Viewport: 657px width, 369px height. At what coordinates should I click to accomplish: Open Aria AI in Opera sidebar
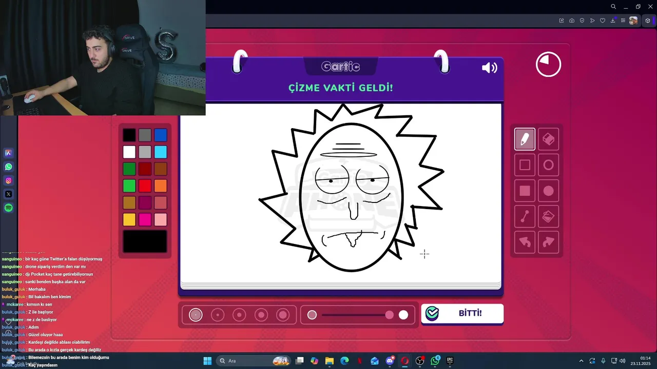(x=8, y=153)
